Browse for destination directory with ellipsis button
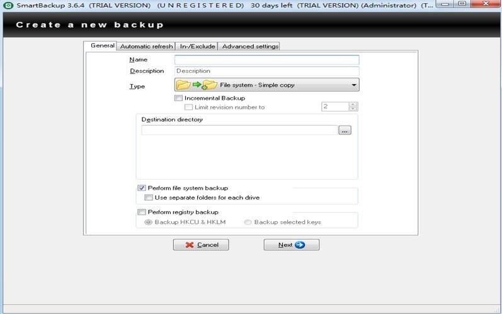The height and width of the screenshot is (314, 502). [x=345, y=131]
